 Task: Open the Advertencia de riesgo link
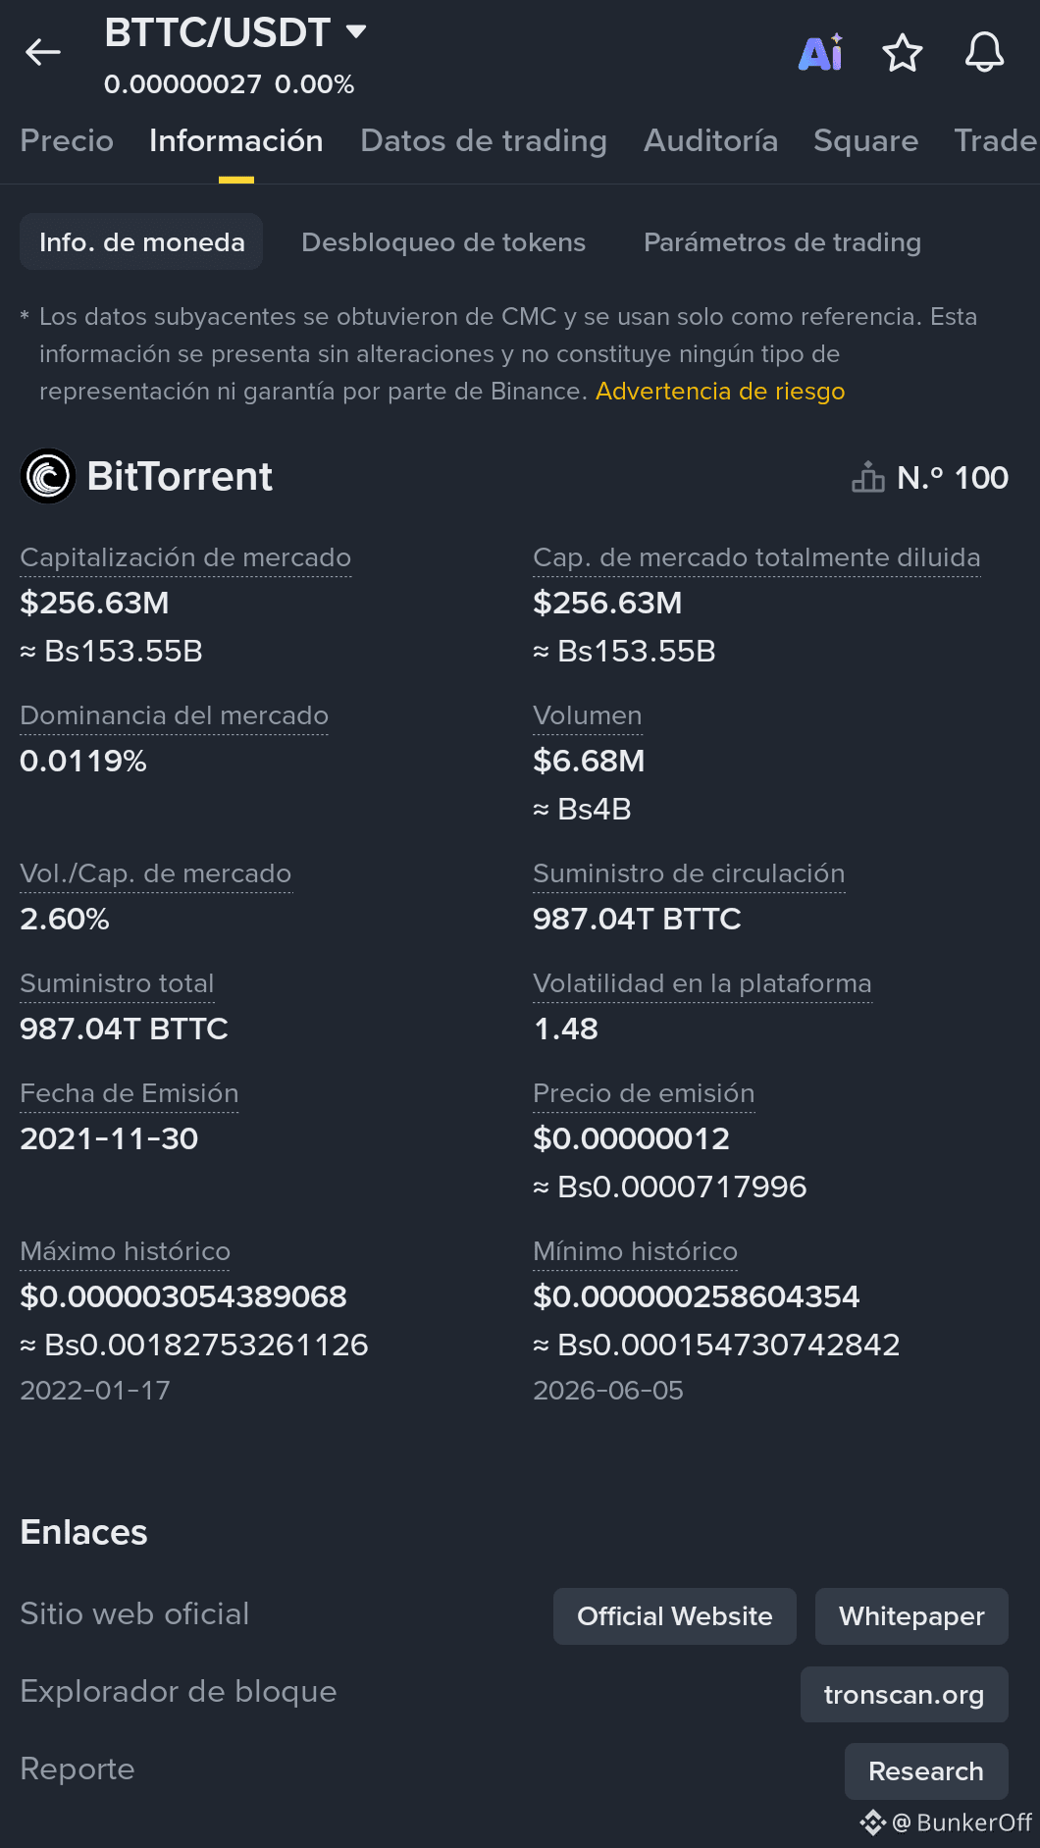coord(720,391)
